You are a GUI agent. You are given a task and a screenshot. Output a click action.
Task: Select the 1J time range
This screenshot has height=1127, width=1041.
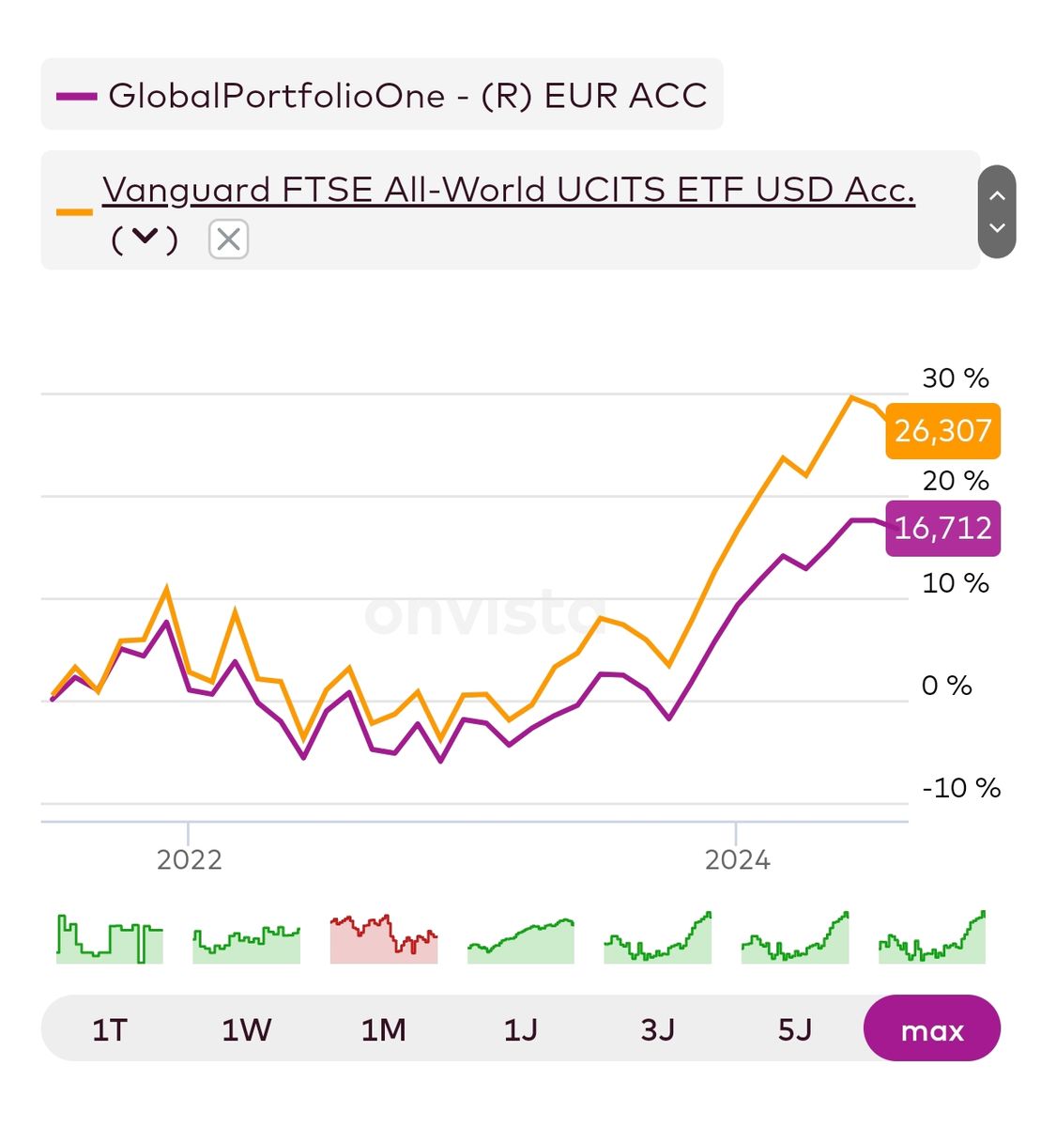pyautogui.click(x=520, y=1030)
